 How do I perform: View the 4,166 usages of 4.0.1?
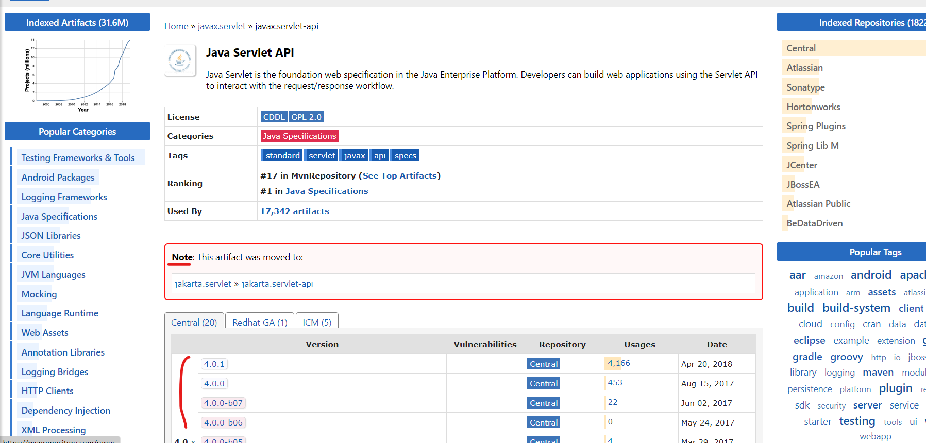tap(619, 363)
